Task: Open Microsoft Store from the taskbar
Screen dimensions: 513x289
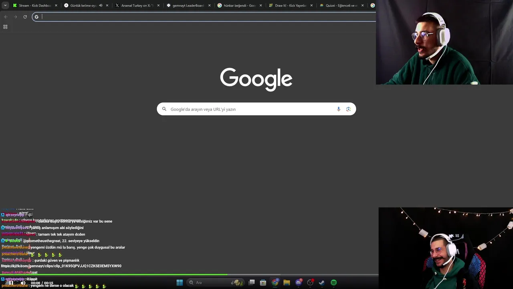Action: pyautogui.click(x=263, y=283)
